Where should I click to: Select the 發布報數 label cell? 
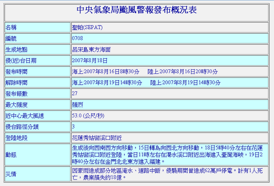point(37,94)
